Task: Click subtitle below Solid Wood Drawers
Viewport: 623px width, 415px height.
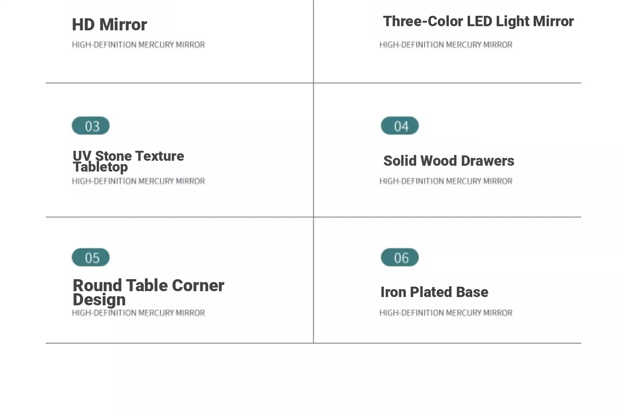Action: click(446, 181)
